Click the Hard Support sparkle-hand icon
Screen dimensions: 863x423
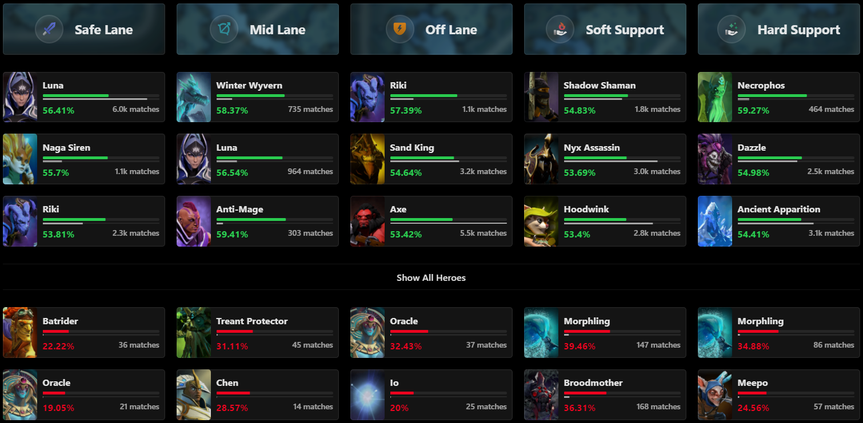click(732, 29)
